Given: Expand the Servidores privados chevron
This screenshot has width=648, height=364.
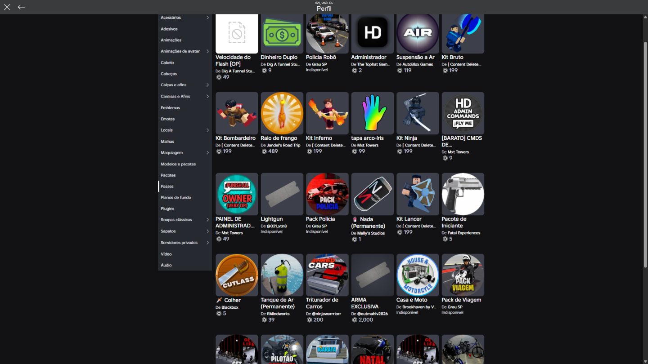Looking at the screenshot, I should point(207,243).
